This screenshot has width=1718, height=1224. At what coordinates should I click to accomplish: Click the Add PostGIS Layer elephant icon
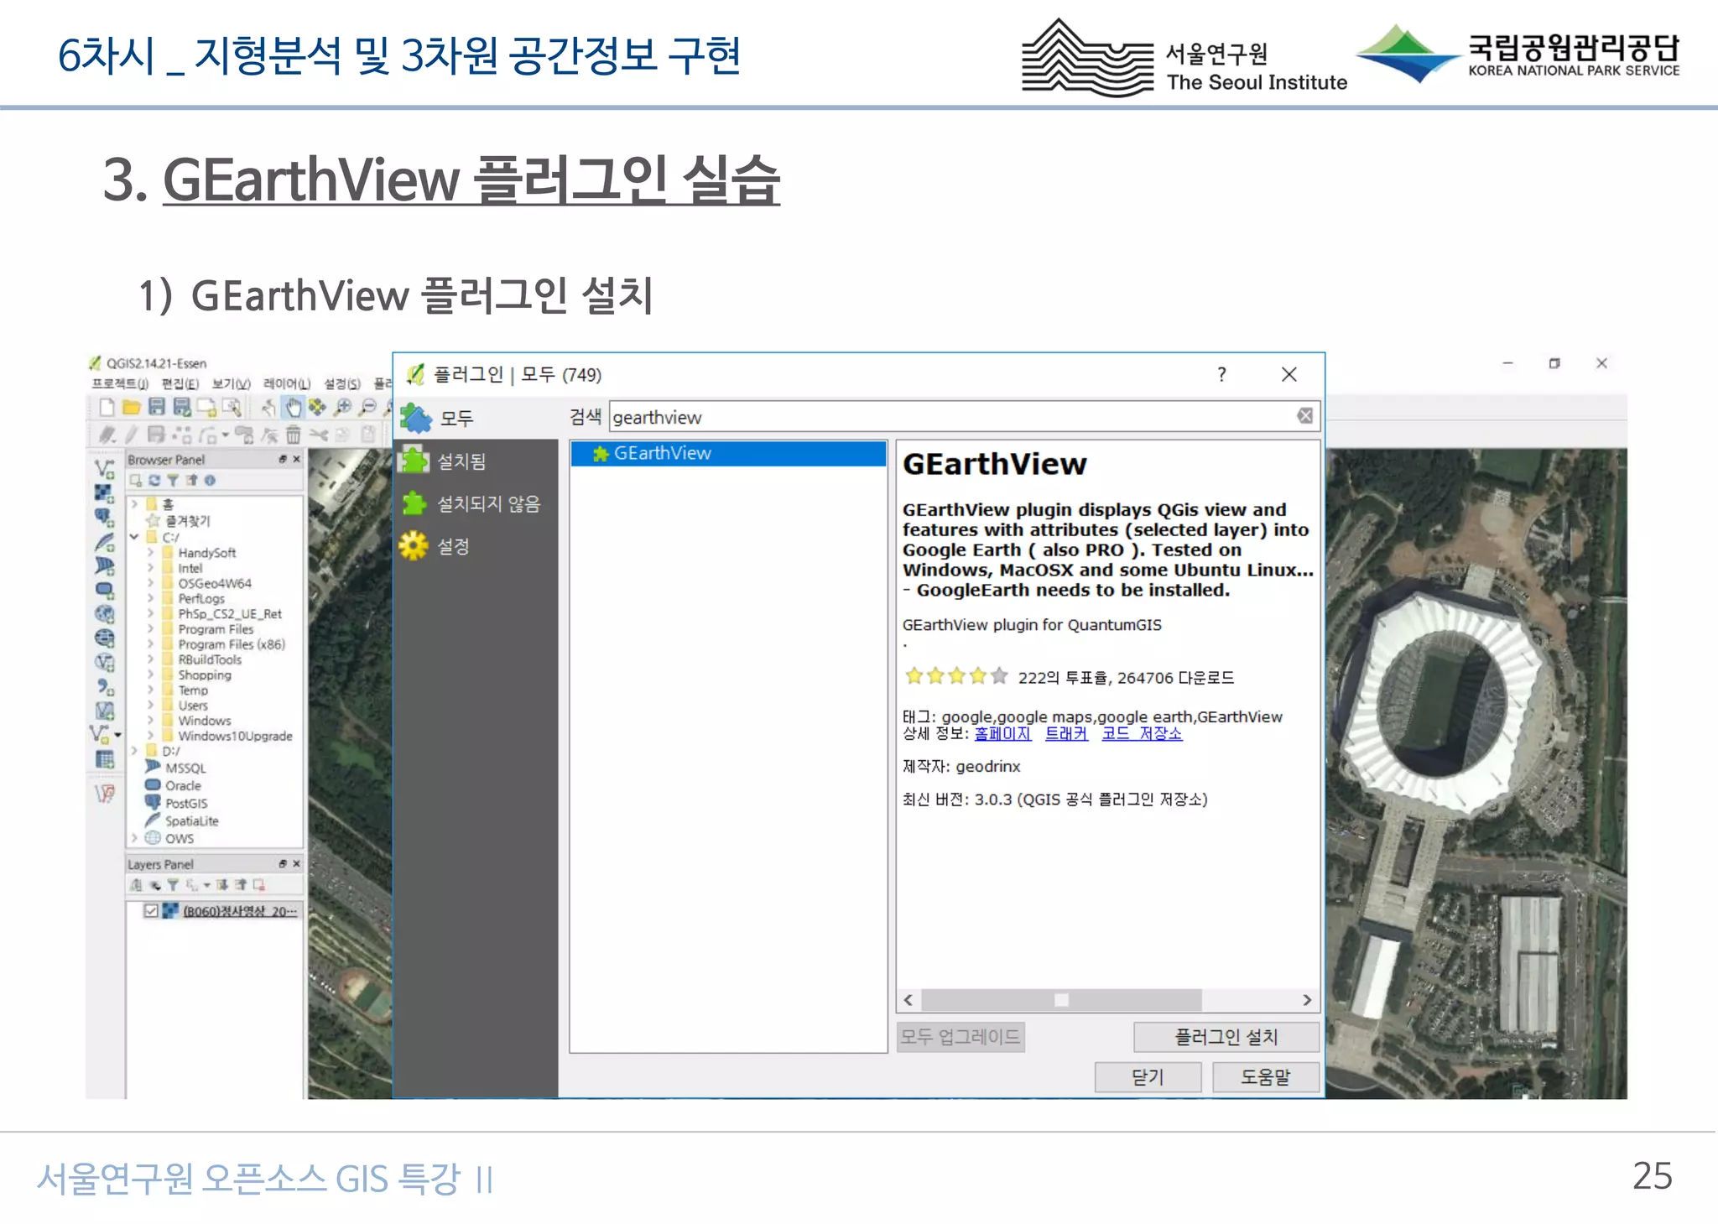point(104,518)
